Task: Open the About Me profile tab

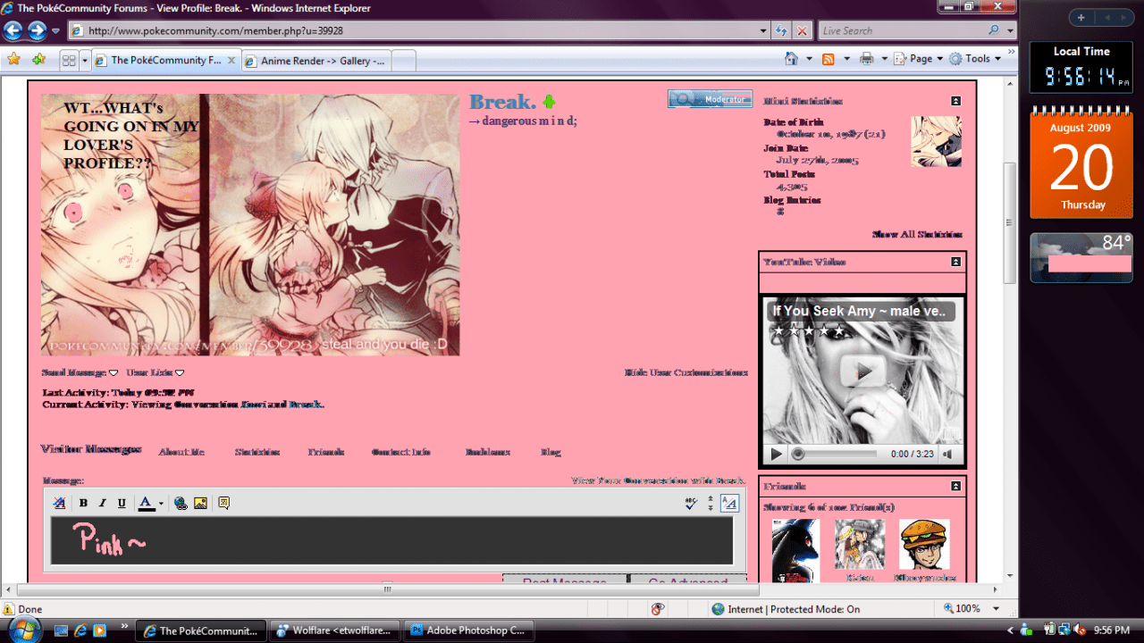Action: point(181,452)
